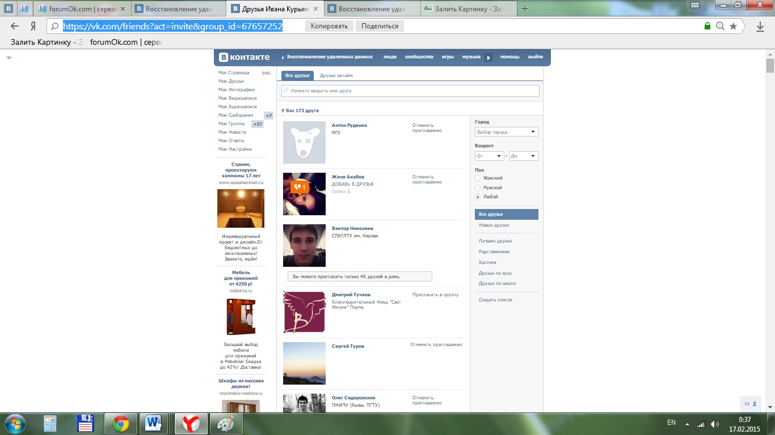Open Дмитрий Тучков's avatar thumbnail
775x435 pixels.
click(x=304, y=312)
